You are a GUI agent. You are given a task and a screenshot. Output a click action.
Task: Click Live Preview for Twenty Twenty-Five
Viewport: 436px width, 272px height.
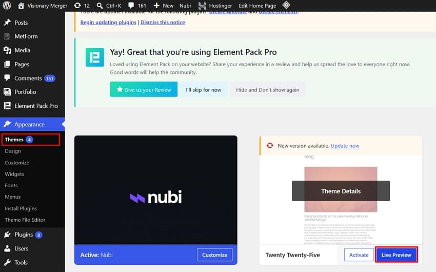[x=396, y=255]
